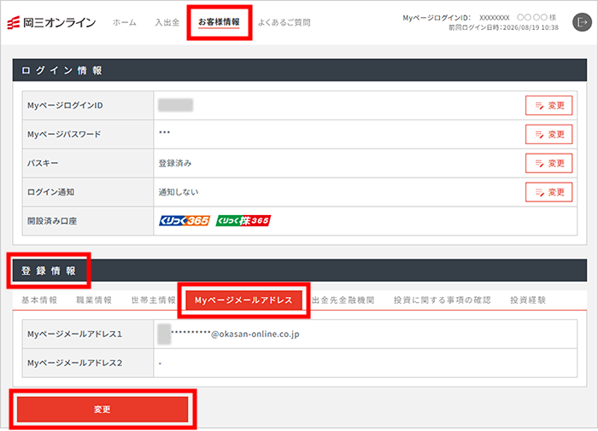This screenshot has height=431, width=598.
Task: Click the 登録情報 section header
Action: coord(300,271)
